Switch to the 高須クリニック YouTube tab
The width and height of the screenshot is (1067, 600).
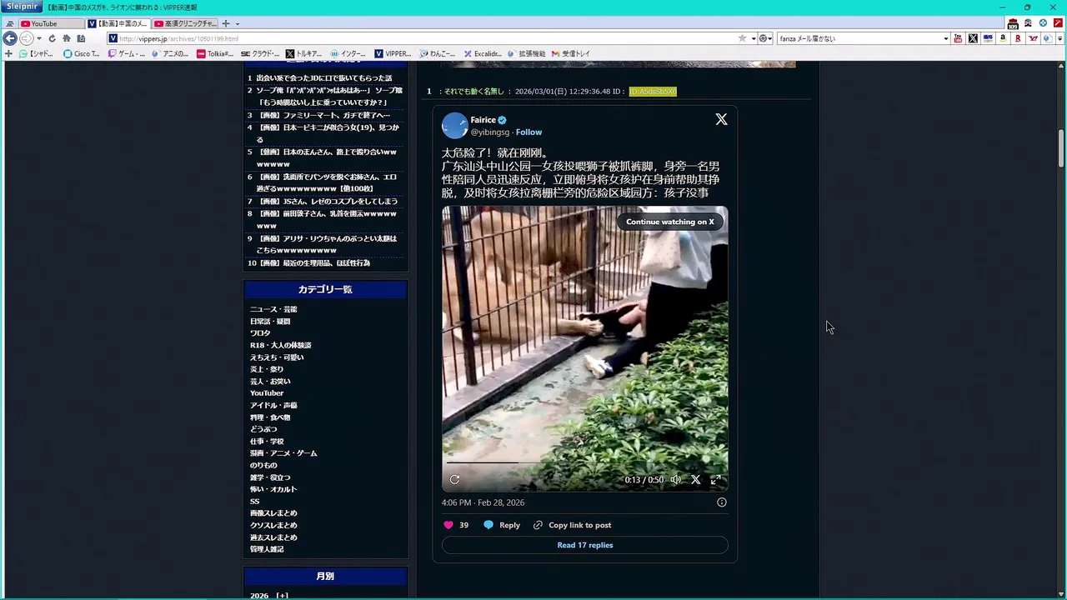(185, 23)
